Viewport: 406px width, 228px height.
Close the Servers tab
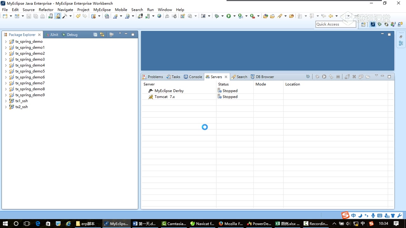226,77
